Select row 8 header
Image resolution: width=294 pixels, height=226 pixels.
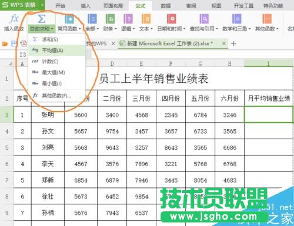tap(7, 196)
